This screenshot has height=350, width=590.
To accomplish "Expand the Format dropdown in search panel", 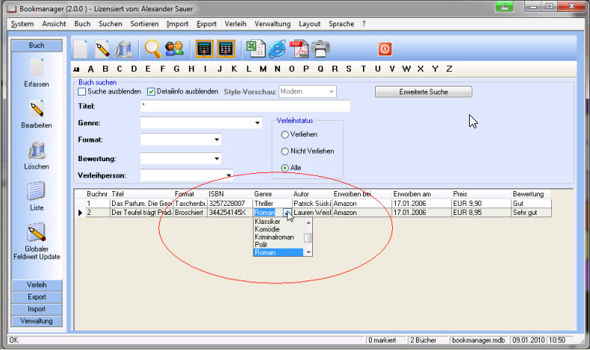I will point(217,140).
